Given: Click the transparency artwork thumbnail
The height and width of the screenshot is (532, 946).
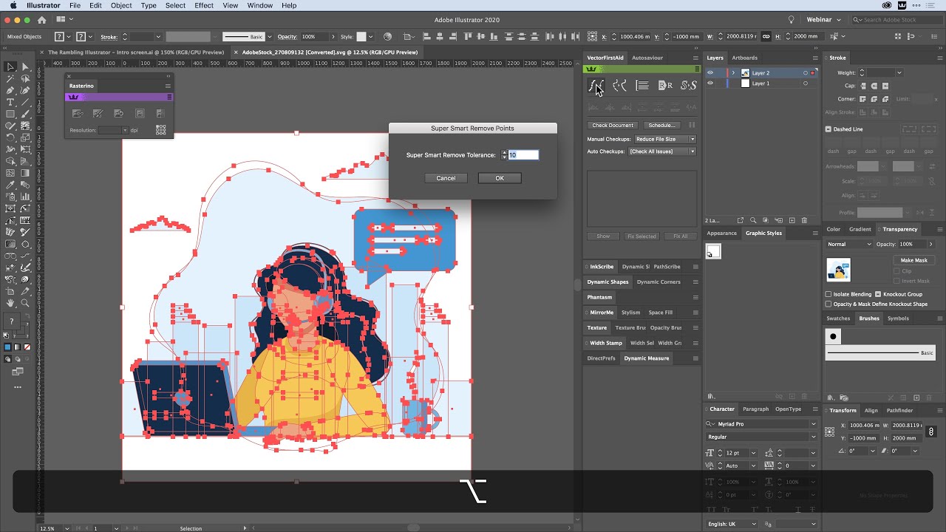Looking at the screenshot, I should tap(838, 270).
